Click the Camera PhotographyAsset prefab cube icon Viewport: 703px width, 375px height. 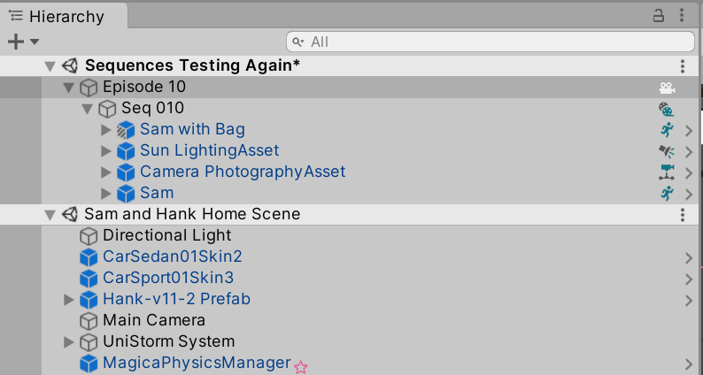(x=126, y=172)
